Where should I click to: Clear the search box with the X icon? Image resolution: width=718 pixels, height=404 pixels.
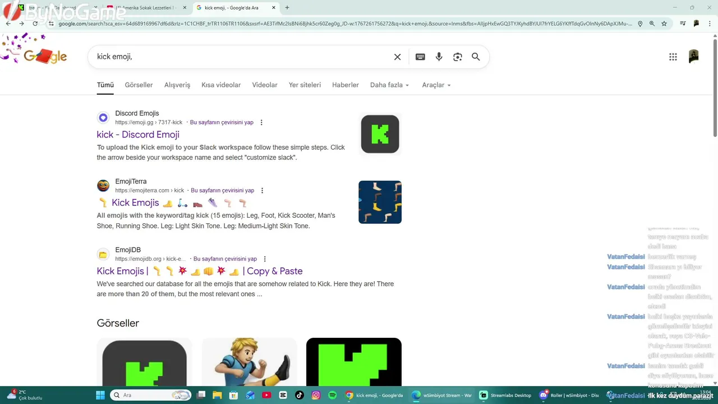[397, 57]
